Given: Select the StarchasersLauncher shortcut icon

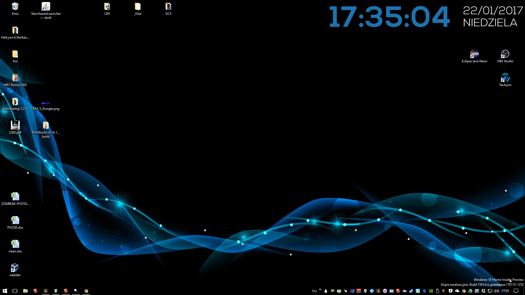Looking at the screenshot, I should [x=46, y=7].
